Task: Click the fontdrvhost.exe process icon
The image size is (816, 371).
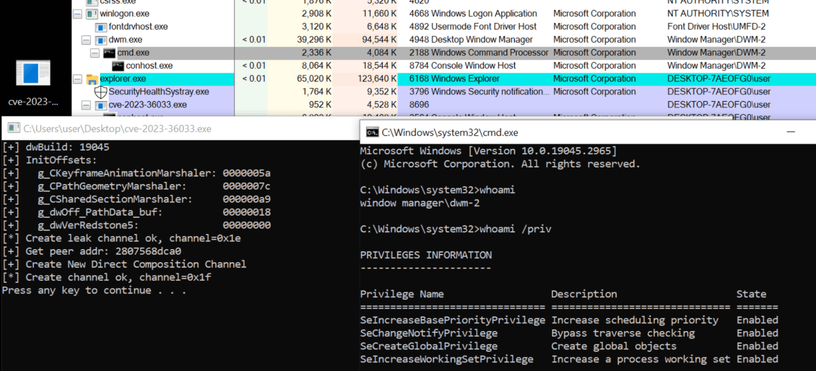Action: (x=100, y=26)
